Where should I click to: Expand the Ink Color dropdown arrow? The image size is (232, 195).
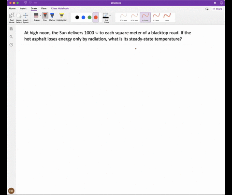(x=110, y=15)
